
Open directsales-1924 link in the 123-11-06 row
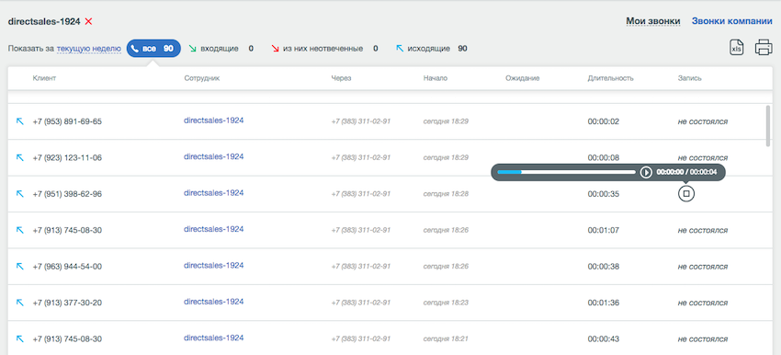click(x=214, y=156)
